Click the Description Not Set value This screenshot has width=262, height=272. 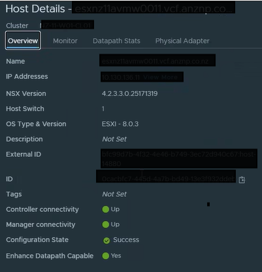[114, 139]
